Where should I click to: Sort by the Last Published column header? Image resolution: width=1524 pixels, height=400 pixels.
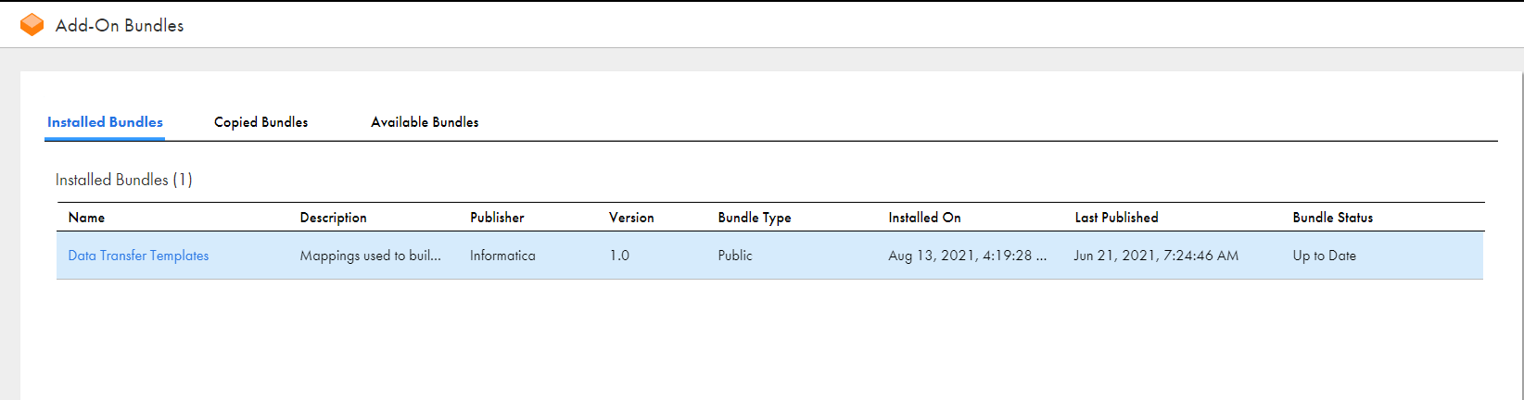[x=1116, y=218]
